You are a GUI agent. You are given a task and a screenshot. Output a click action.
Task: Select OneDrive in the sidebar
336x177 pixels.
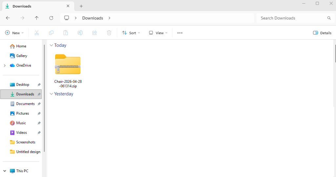coord(21,65)
